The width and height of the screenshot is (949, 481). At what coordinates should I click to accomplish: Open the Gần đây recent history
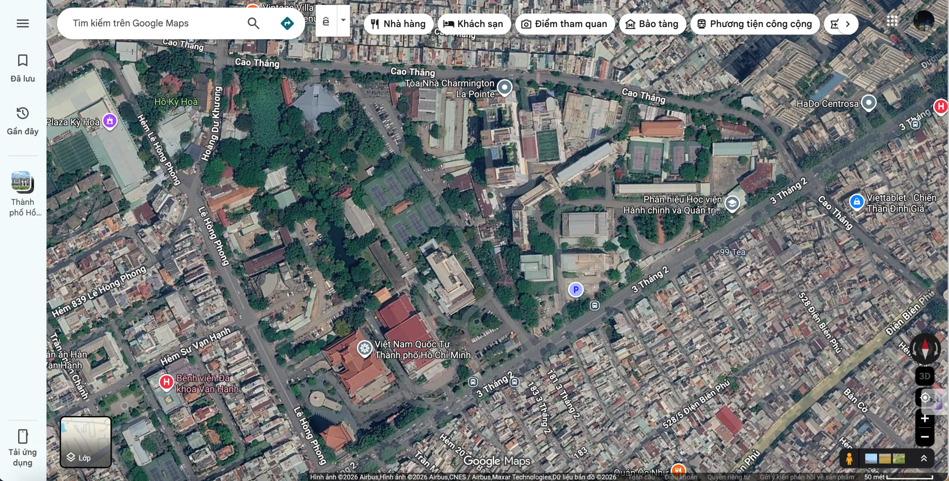(x=23, y=121)
